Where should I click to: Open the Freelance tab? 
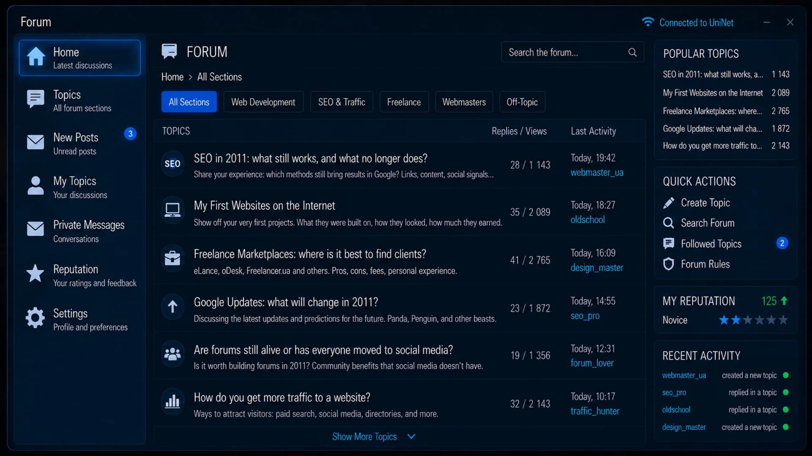[x=404, y=102]
